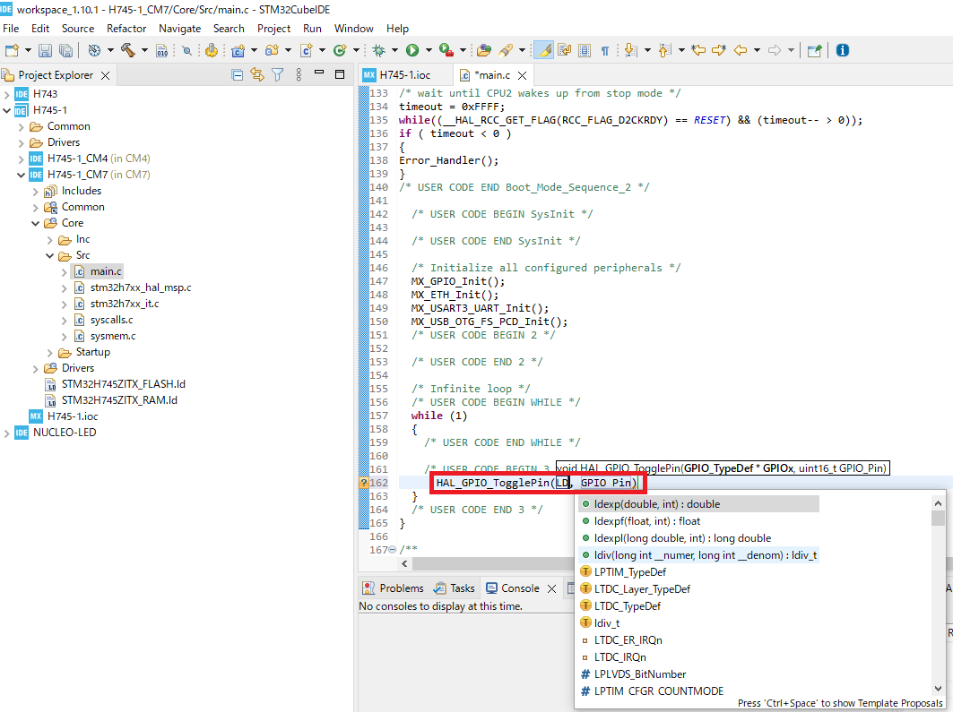
Task: Click the Save All toolbar icon
Action: point(65,50)
